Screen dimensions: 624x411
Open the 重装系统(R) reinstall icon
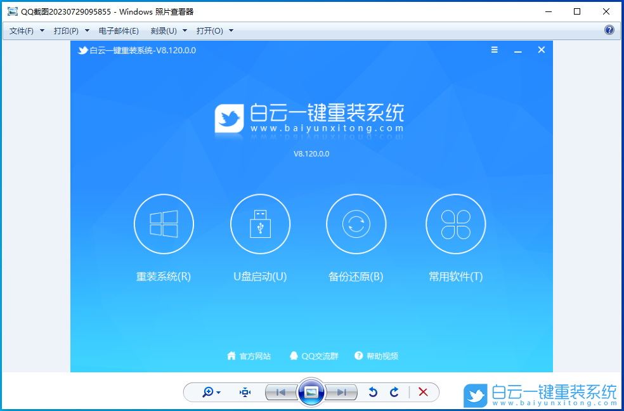click(x=164, y=224)
